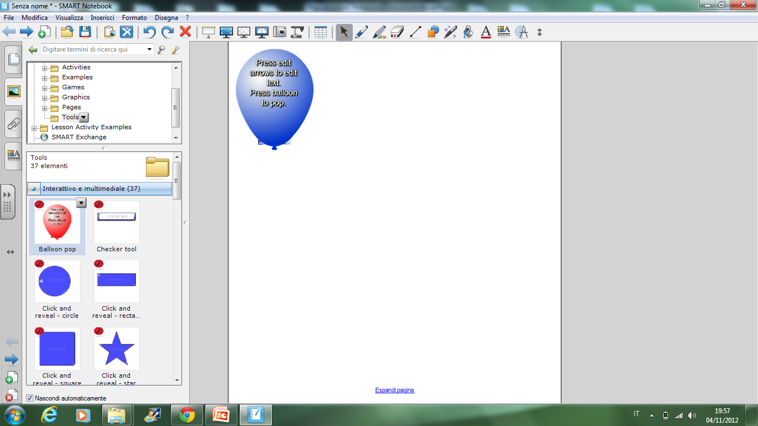Viewport: 758px width, 426px height.
Task: Open the Disegna menu
Action: 166,18
